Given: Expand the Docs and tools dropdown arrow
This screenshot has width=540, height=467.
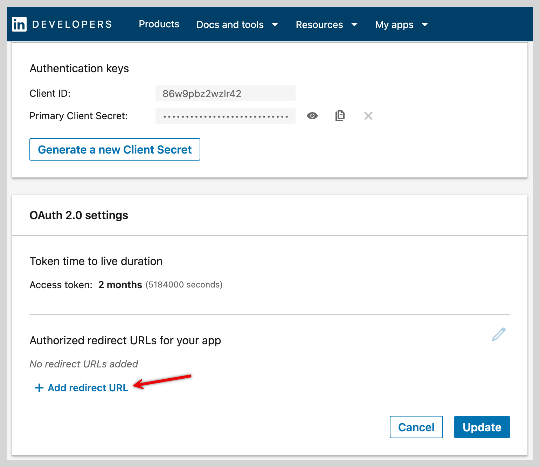Looking at the screenshot, I should click(x=275, y=25).
